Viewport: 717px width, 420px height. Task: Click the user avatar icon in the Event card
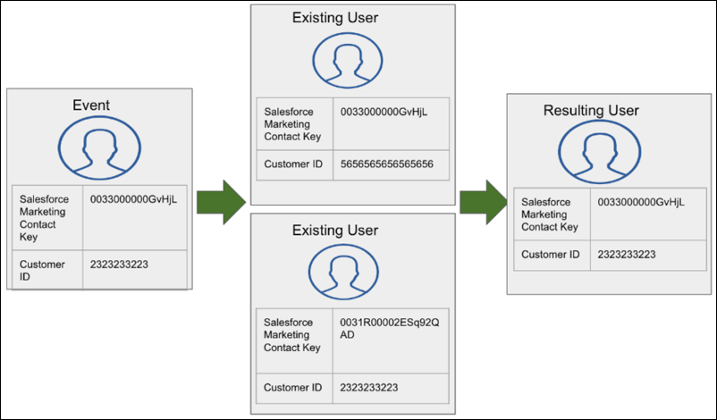(99, 148)
